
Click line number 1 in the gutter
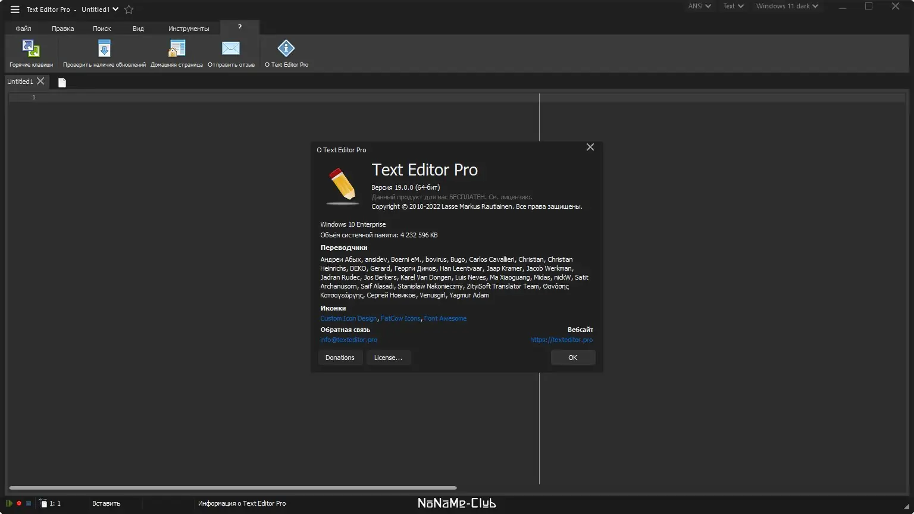tap(34, 97)
